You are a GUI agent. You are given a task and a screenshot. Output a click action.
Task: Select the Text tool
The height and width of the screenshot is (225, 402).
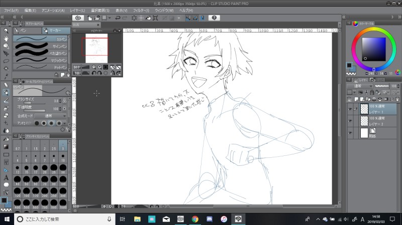(6, 177)
